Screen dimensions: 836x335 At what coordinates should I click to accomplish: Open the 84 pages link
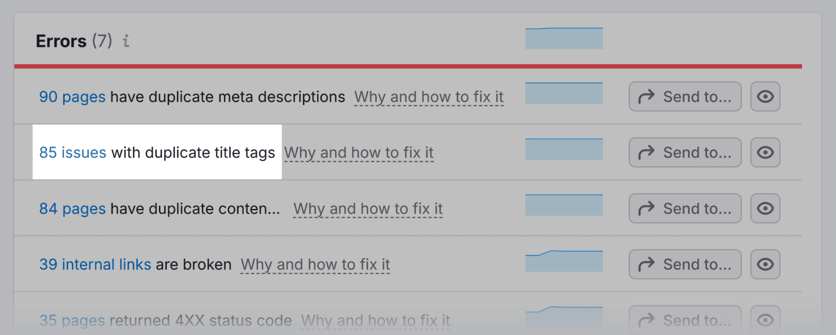pyautogui.click(x=72, y=208)
